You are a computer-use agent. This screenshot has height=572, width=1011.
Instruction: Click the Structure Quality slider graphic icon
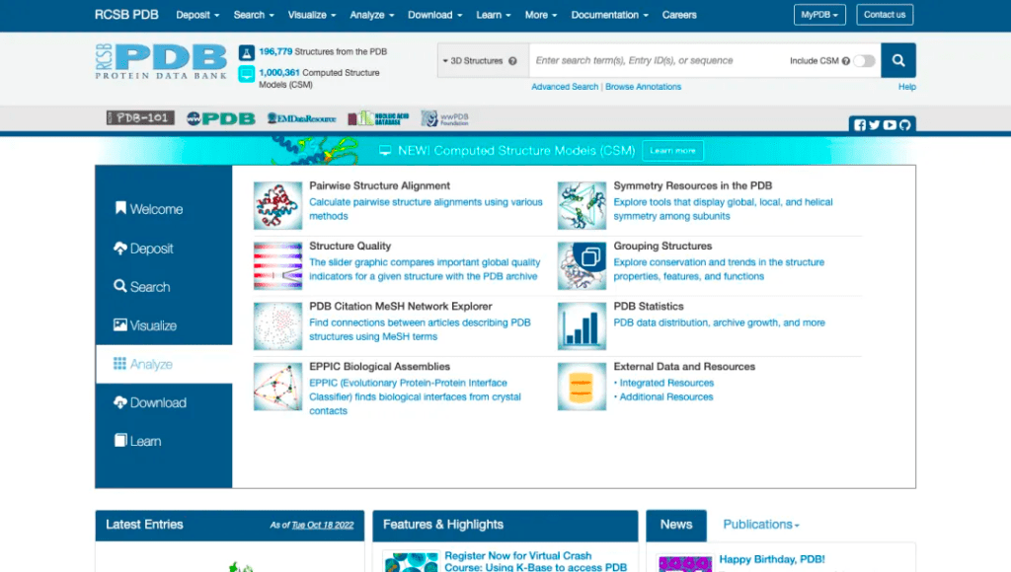tap(277, 265)
